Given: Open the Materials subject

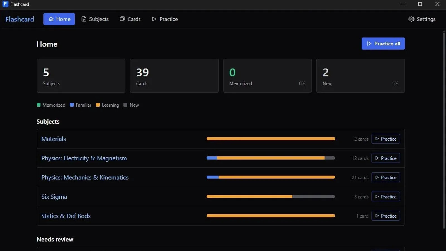Looking at the screenshot, I should pos(54,139).
